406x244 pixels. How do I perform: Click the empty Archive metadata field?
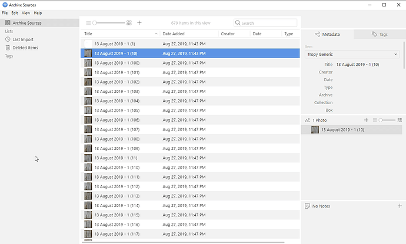(x=368, y=95)
